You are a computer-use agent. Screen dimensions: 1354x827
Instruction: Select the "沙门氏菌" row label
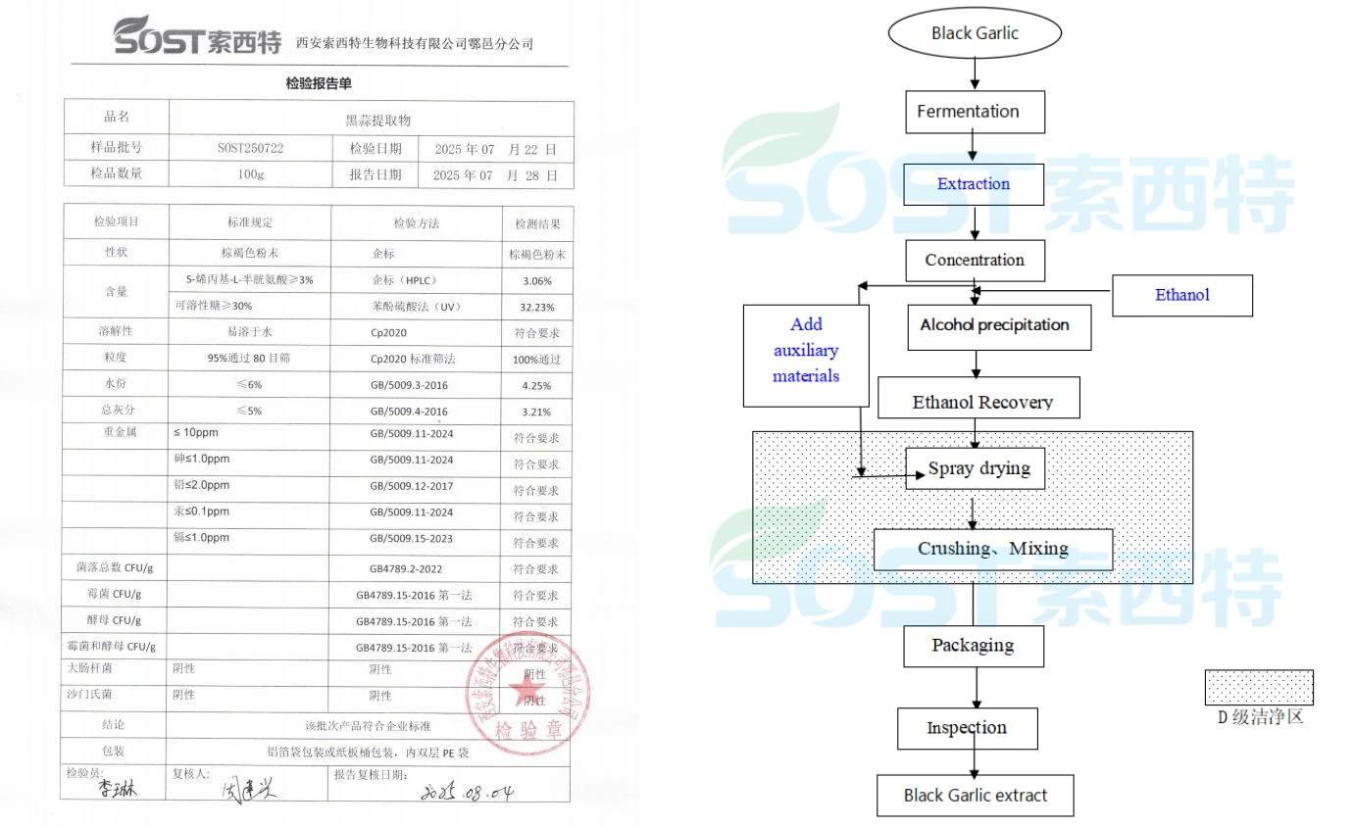point(91,695)
